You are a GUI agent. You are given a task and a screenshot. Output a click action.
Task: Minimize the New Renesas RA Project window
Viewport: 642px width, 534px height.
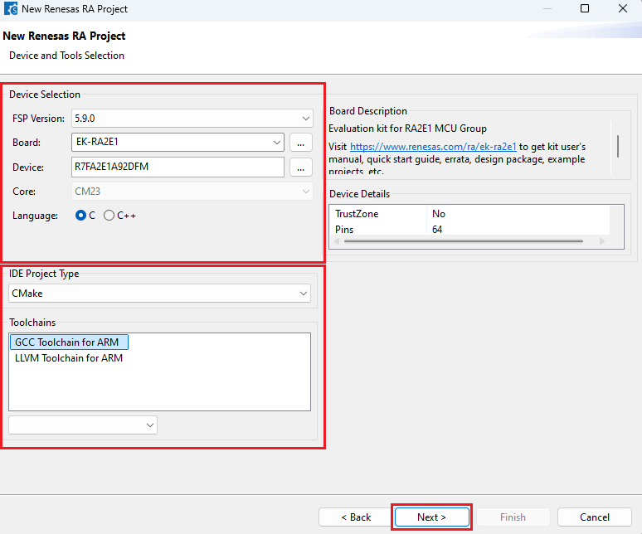546,9
